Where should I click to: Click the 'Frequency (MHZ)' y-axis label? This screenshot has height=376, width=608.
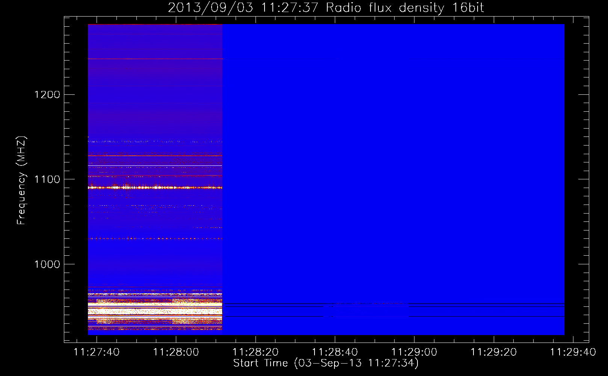[x=21, y=180]
